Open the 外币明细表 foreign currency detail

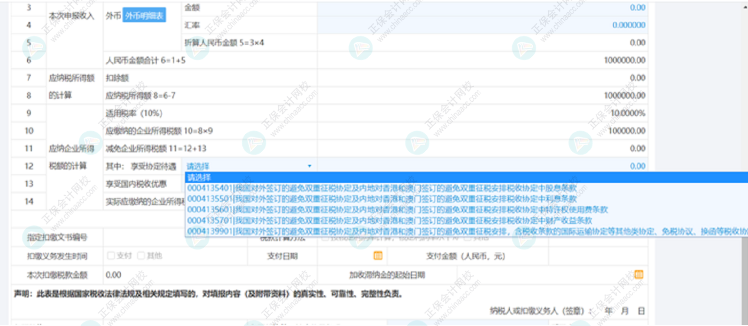pyautogui.click(x=144, y=16)
